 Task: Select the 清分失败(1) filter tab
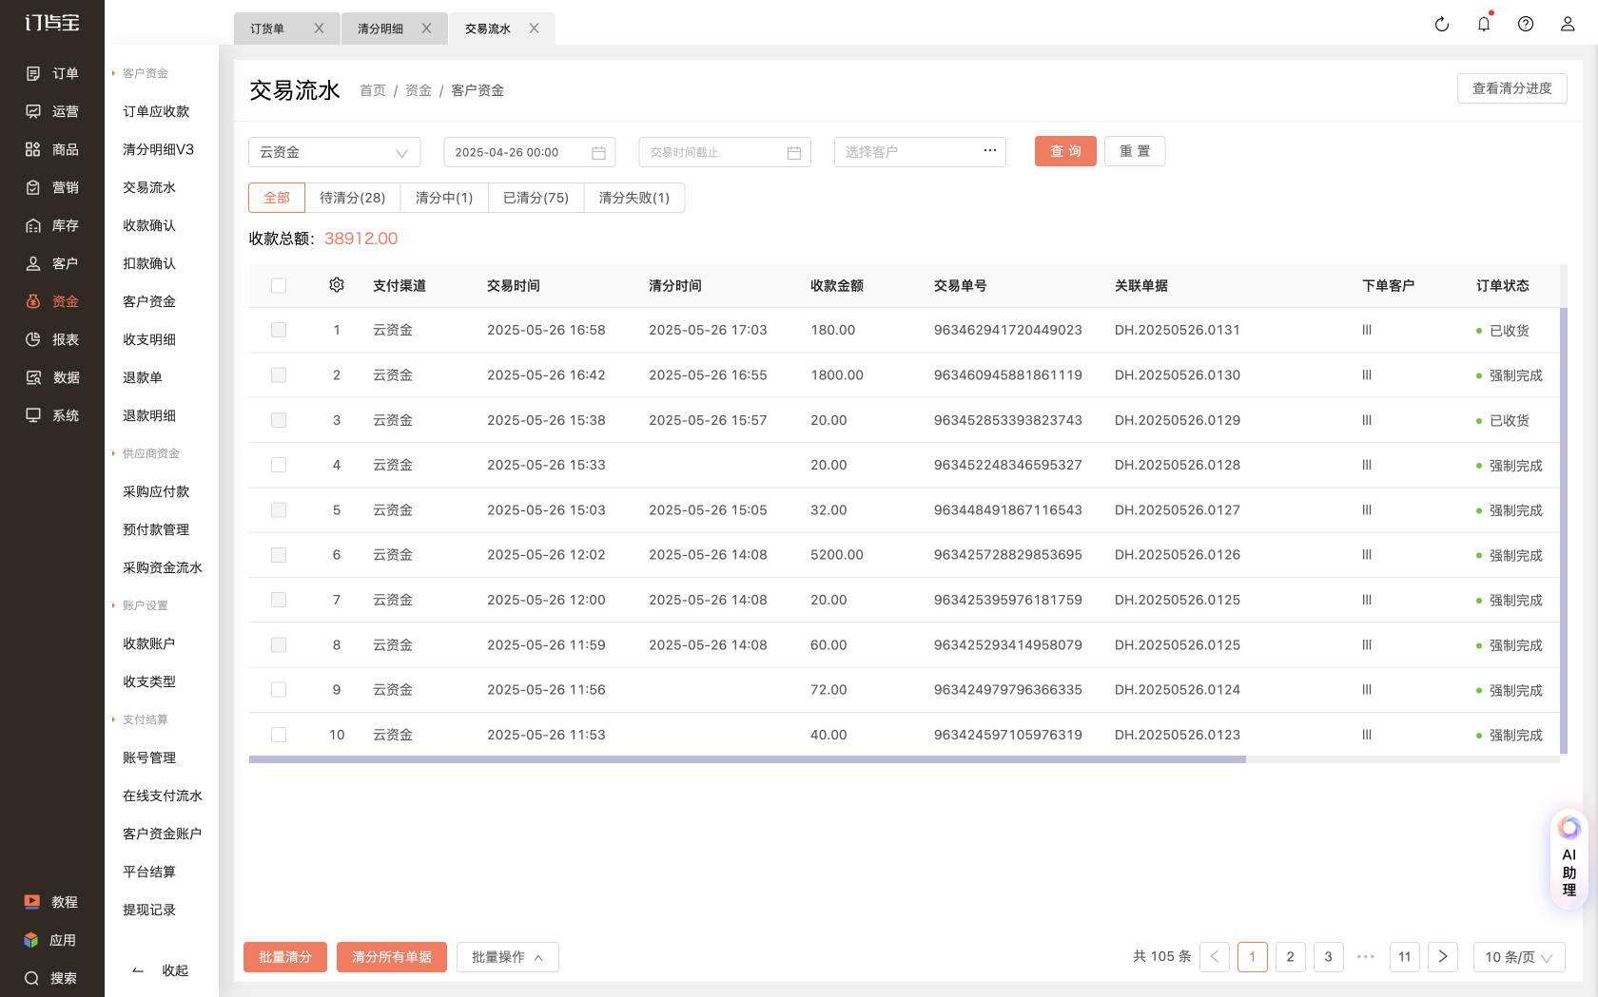click(634, 198)
